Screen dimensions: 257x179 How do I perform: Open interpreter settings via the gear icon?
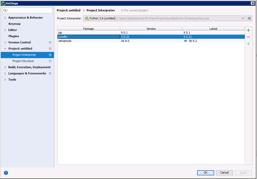(x=249, y=18)
